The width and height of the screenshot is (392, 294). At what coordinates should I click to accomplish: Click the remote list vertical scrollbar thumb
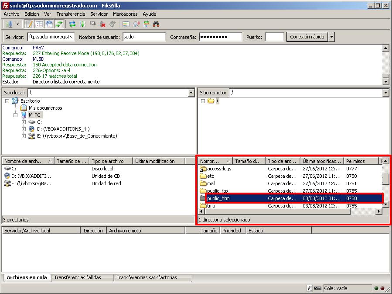[386, 179]
